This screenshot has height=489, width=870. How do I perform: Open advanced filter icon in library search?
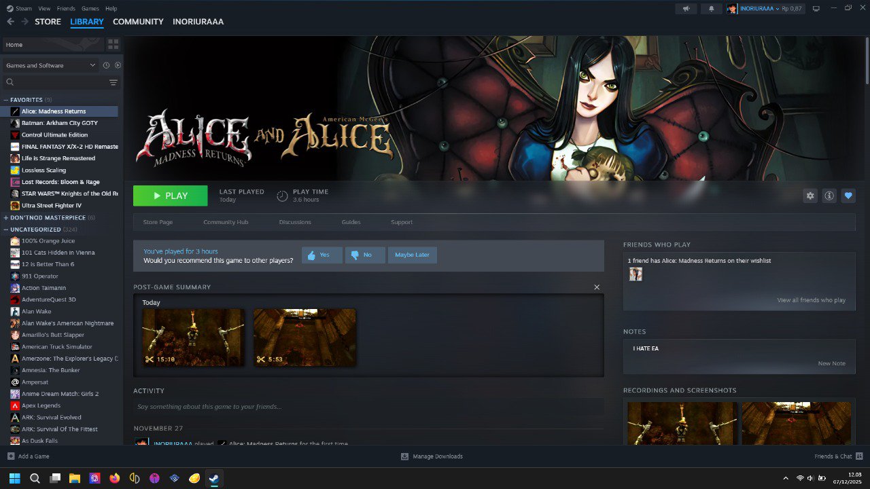point(113,82)
